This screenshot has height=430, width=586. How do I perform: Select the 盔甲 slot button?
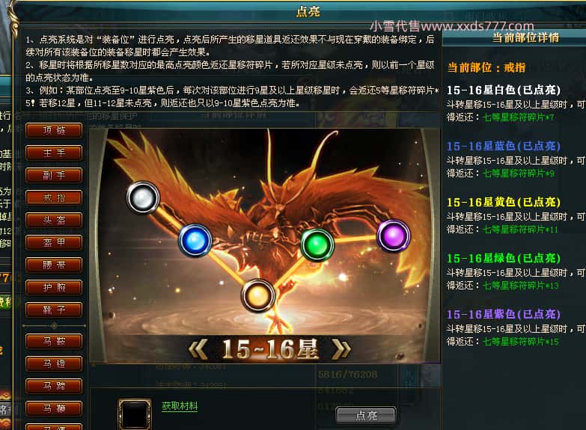[54, 242]
